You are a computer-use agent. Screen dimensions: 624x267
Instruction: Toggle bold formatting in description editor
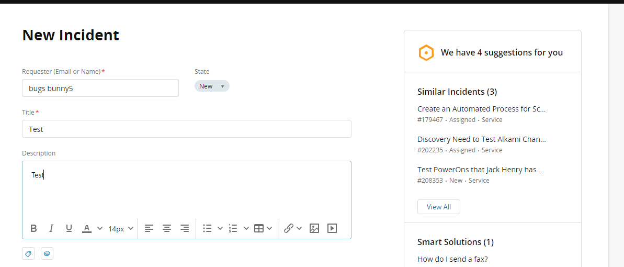(34, 228)
